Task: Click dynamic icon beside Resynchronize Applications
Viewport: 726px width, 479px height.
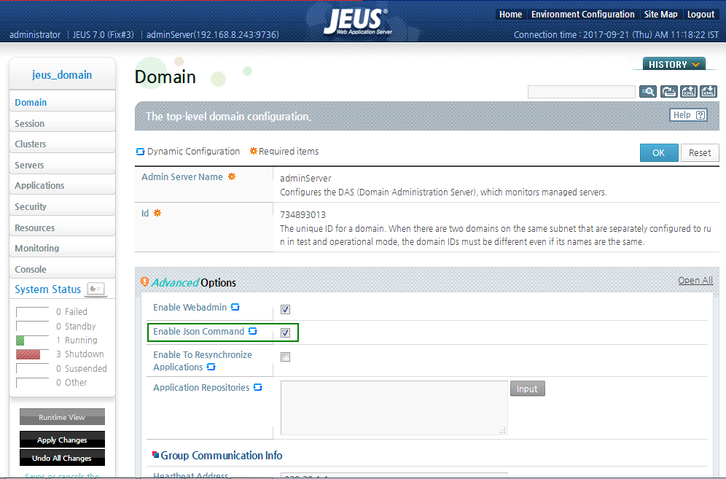Action: tap(211, 367)
